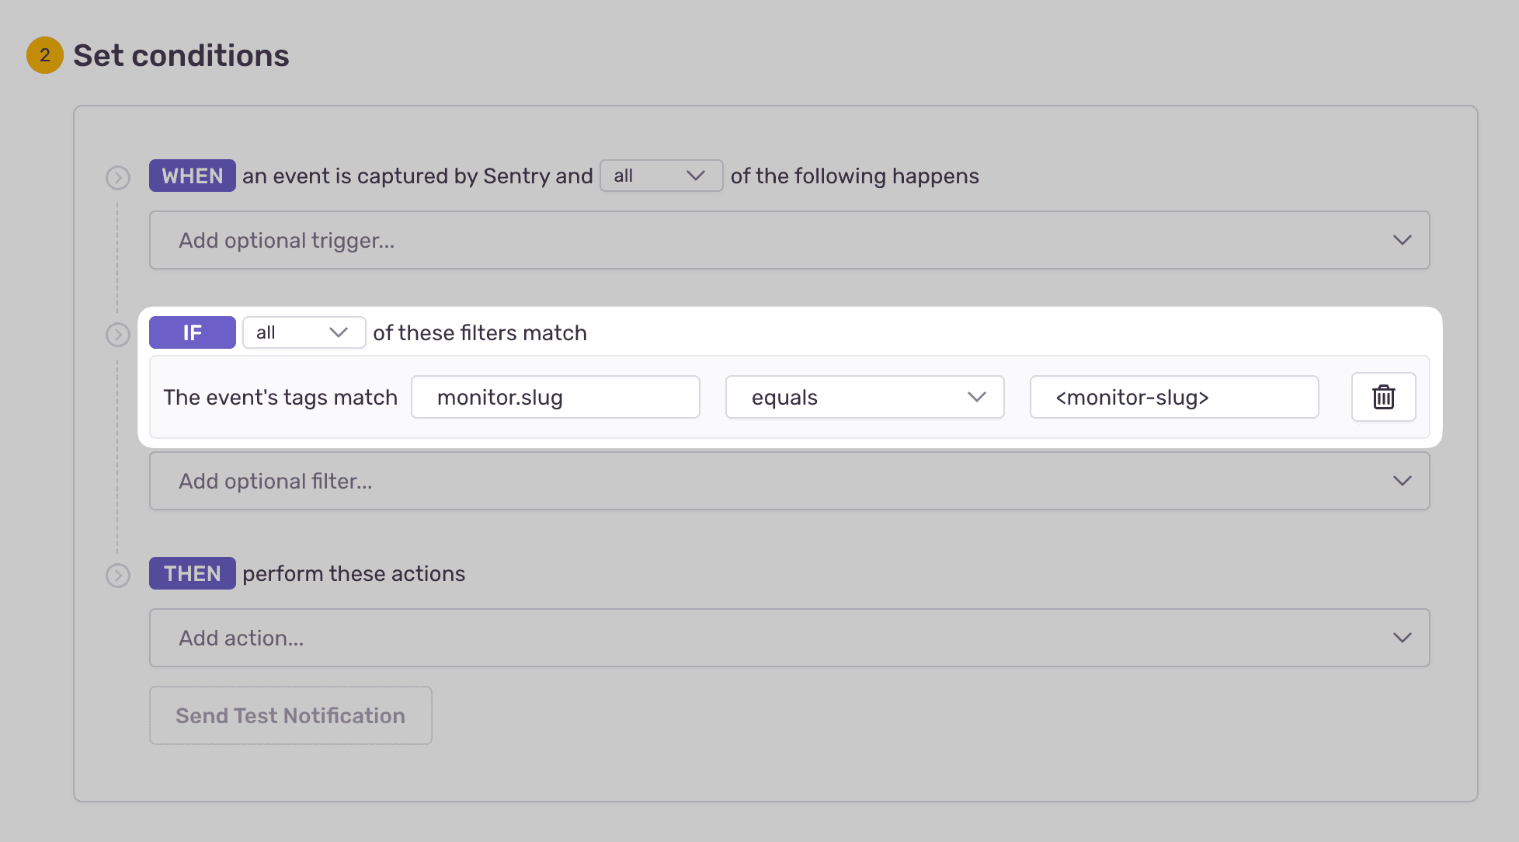This screenshot has width=1519, height=842.
Task: Select the WHEN badge
Action: click(x=192, y=176)
